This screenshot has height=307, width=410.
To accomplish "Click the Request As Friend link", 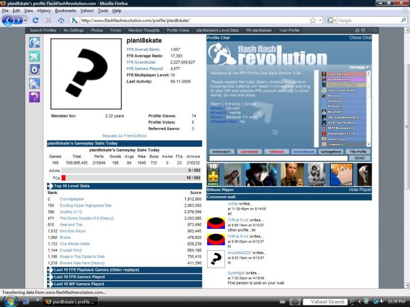I will click(x=119, y=135).
